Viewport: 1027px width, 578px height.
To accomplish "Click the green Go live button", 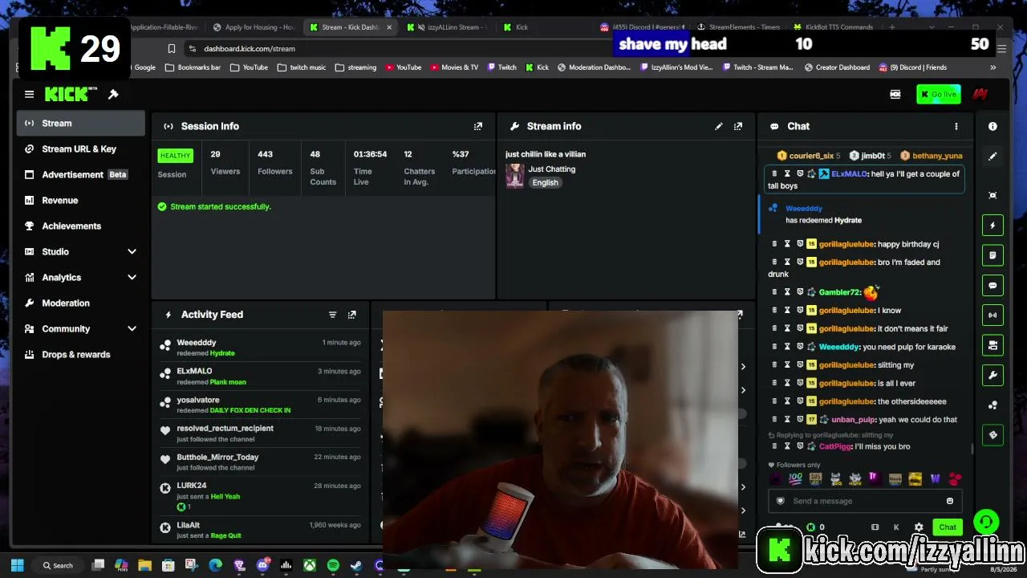I will point(938,94).
